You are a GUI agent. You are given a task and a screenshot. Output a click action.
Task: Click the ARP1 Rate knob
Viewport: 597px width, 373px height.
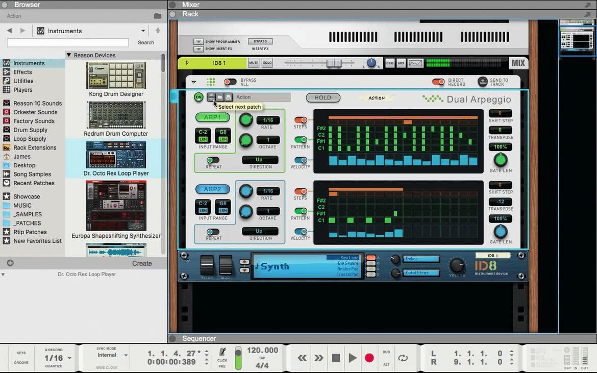246,120
